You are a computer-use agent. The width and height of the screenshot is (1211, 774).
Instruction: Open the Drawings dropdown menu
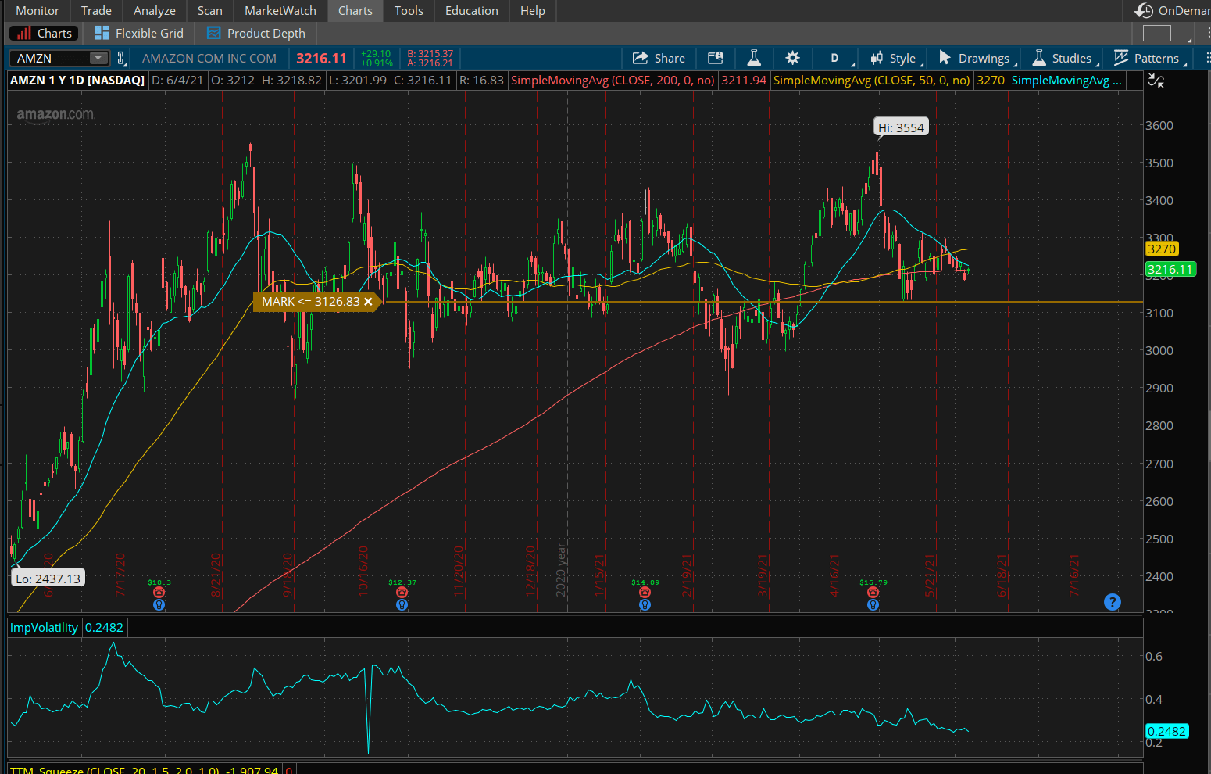[x=977, y=58]
